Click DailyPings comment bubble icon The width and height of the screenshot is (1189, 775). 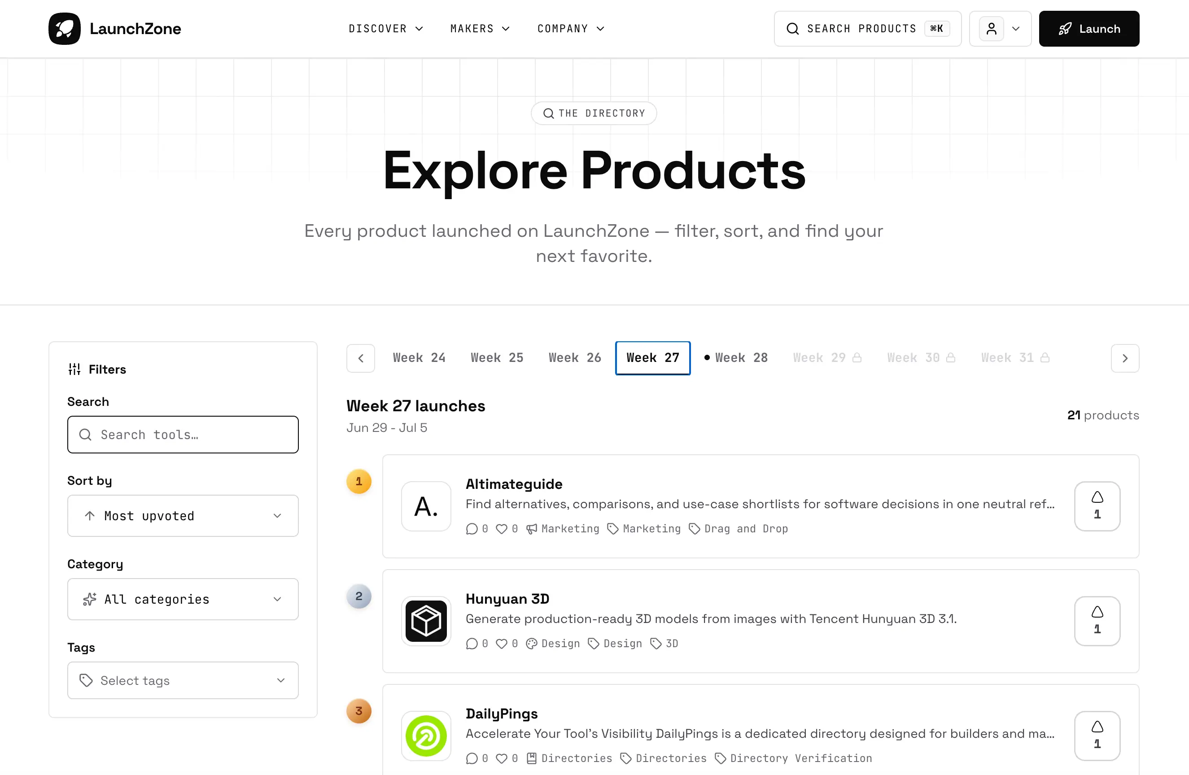click(x=472, y=758)
